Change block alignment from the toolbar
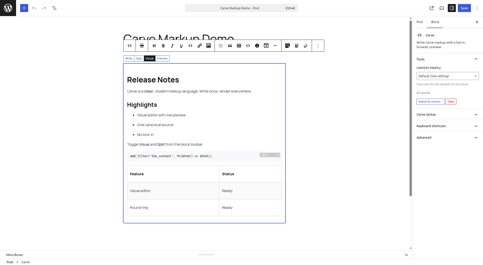The height and width of the screenshot is (265, 483). (x=142, y=46)
